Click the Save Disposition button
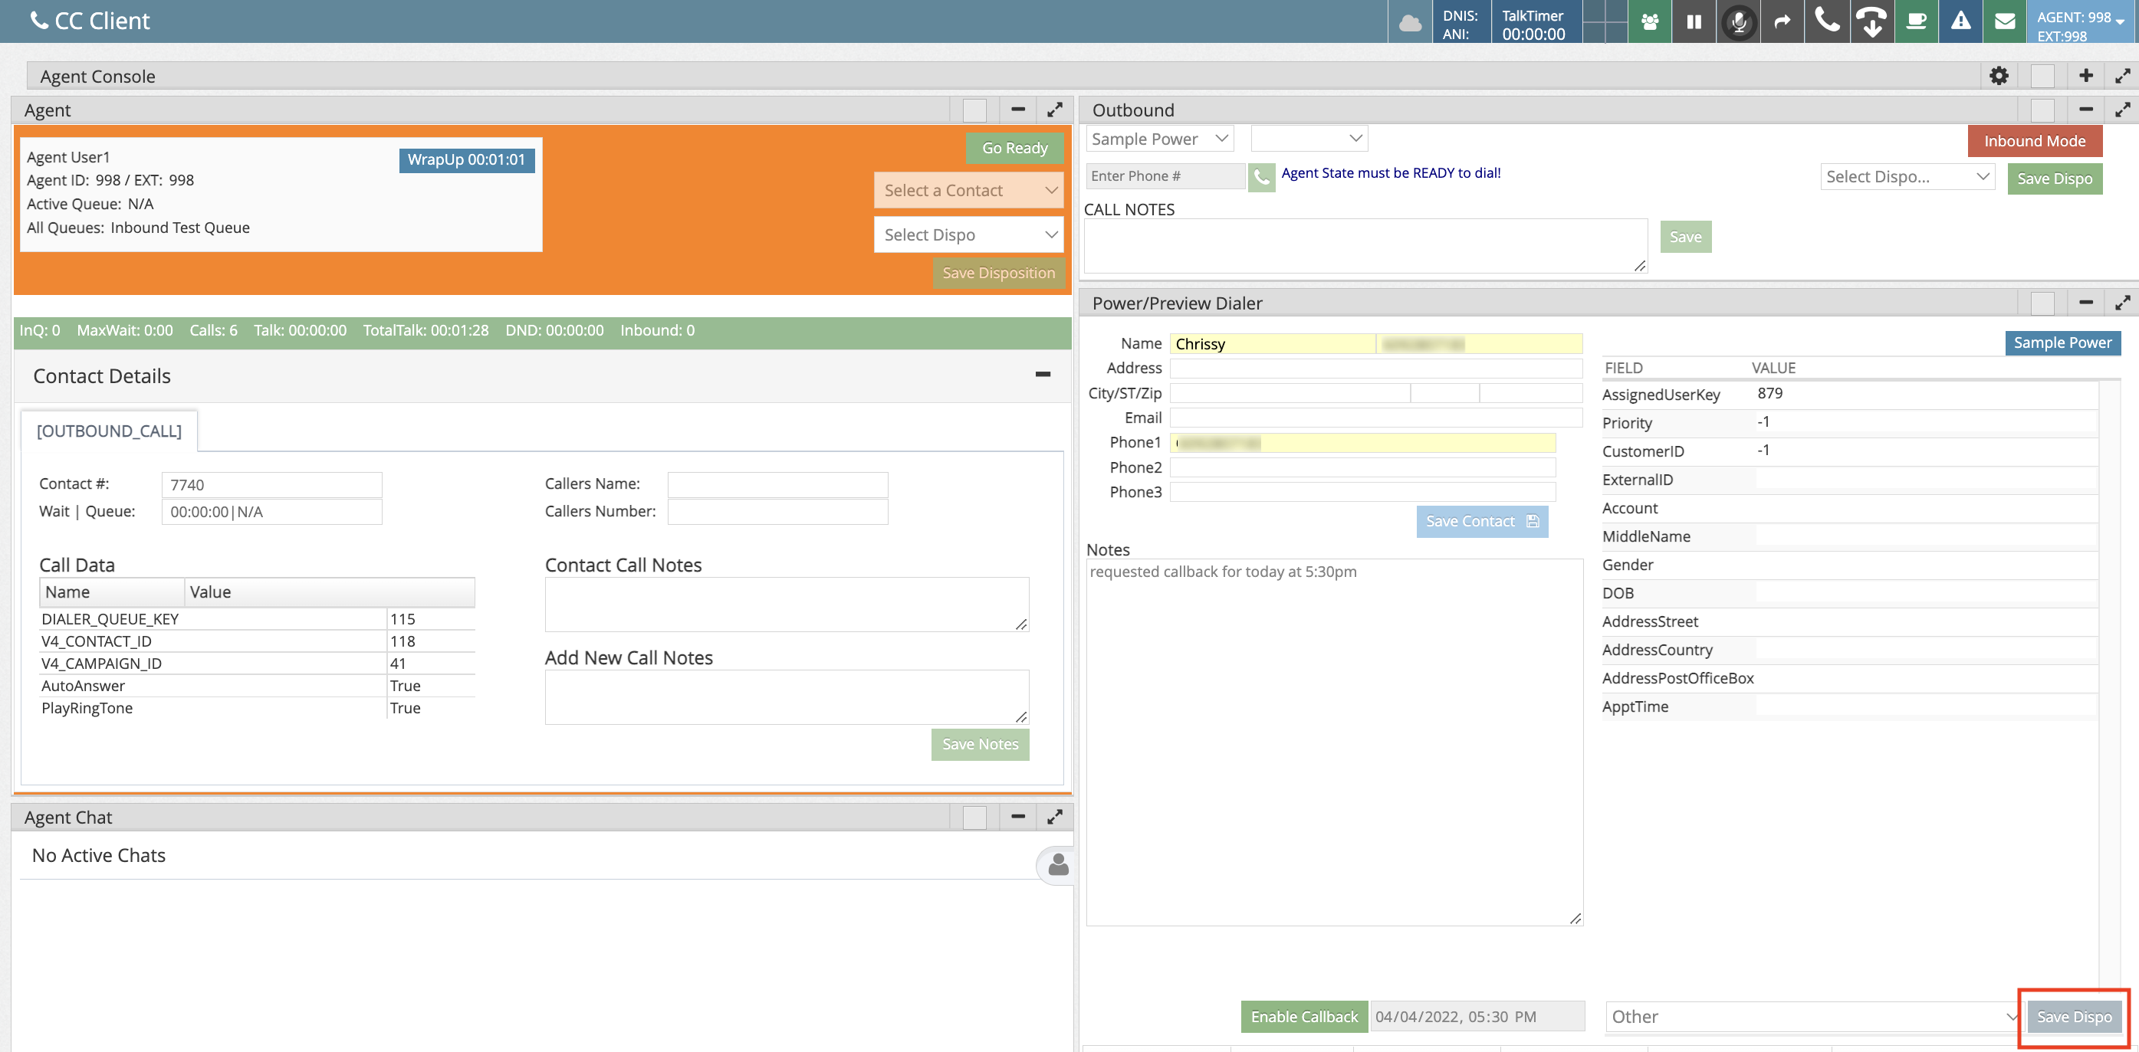2139x1052 pixels. (998, 273)
